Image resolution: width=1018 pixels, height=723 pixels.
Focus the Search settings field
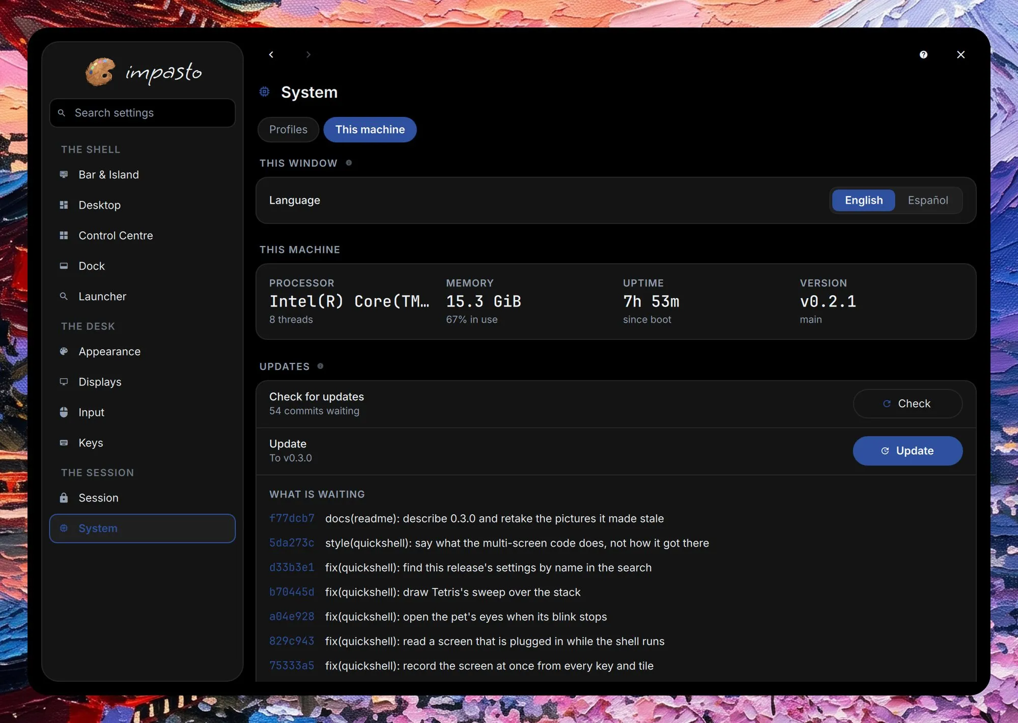(x=143, y=113)
